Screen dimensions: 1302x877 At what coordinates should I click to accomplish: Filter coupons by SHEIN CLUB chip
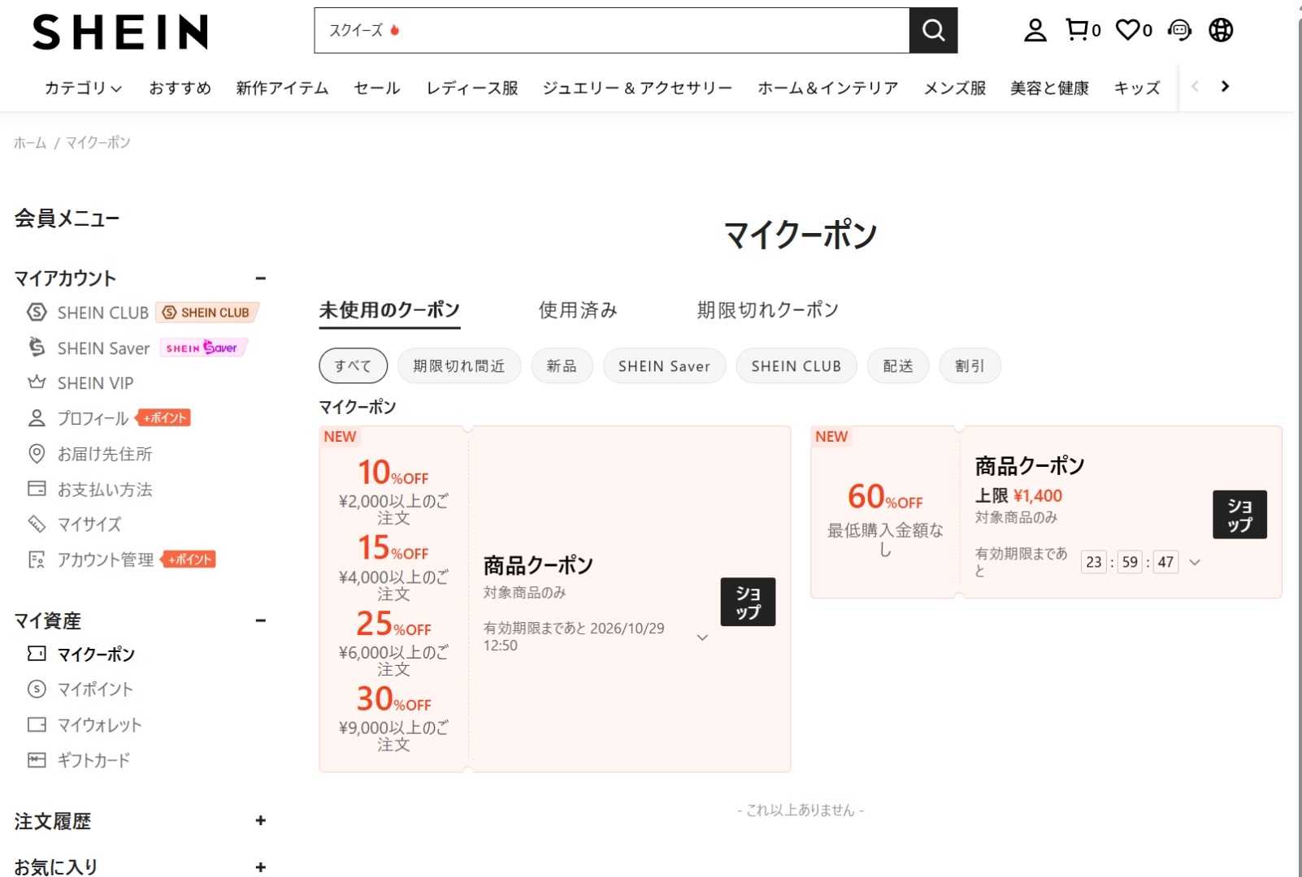pyautogui.click(x=796, y=366)
